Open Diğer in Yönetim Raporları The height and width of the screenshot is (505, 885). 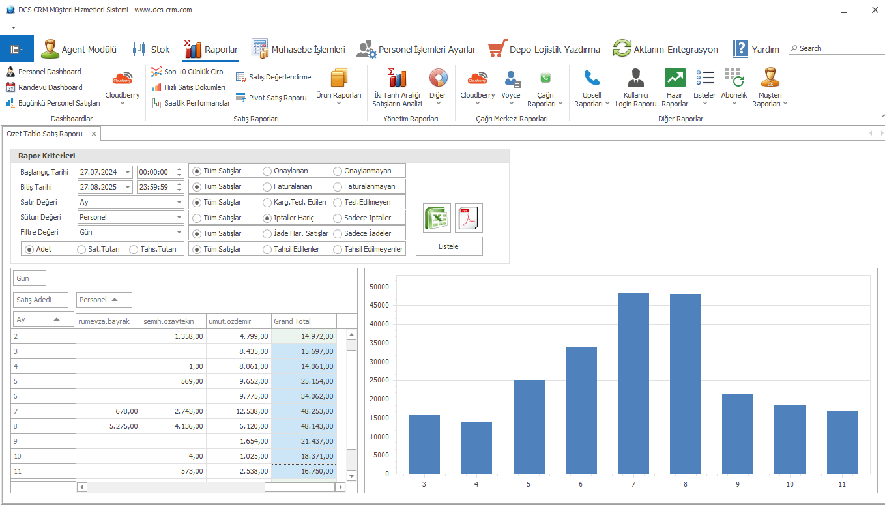pyautogui.click(x=438, y=87)
